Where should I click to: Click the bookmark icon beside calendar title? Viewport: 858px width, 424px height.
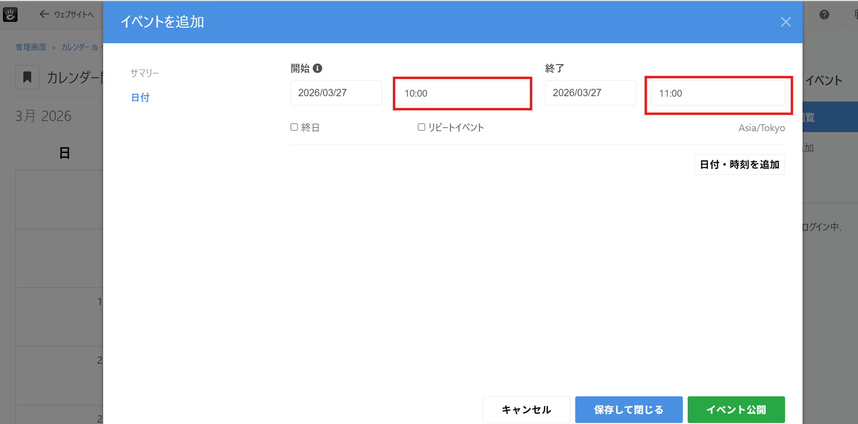click(x=27, y=77)
